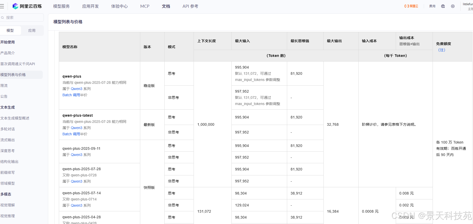473x224 pixels.
Task: Open 文档 in top navigation
Action: click(x=166, y=6)
